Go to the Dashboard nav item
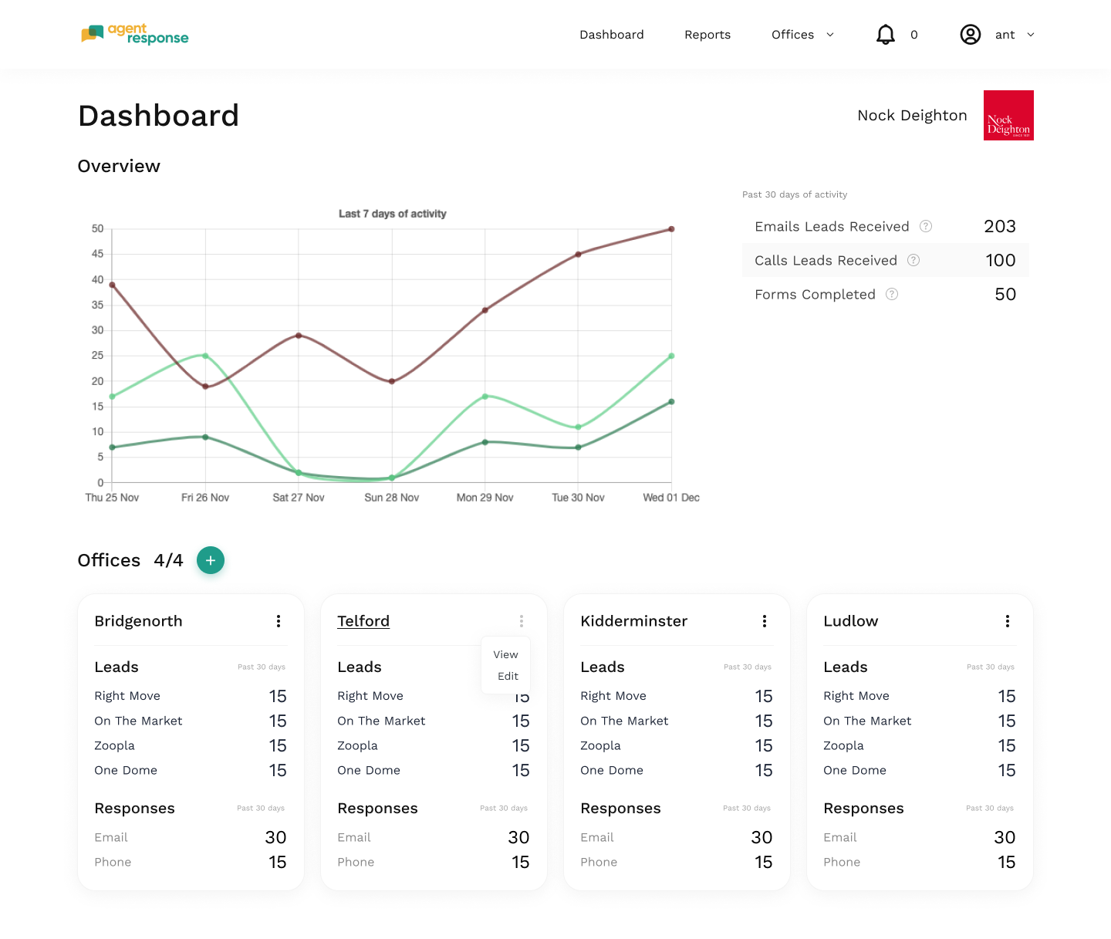 pyautogui.click(x=612, y=35)
